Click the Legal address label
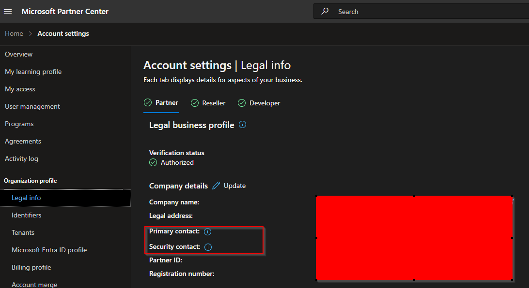Image resolution: width=529 pixels, height=288 pixels. tap(171, 216)
